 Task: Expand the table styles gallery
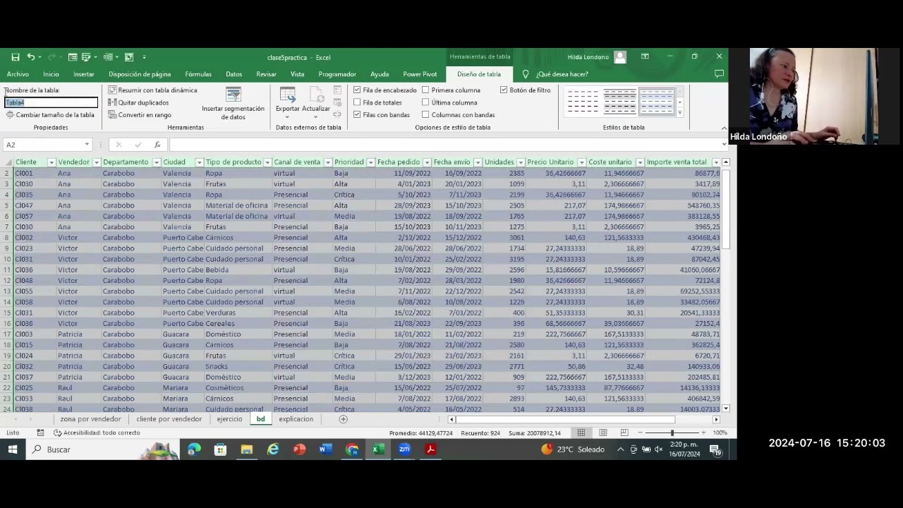680,112
